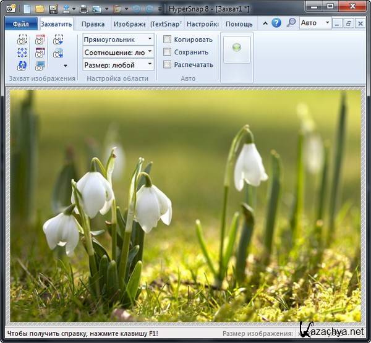Open the Файл menu
The height and width of the screenshot is (343, 371).
tap(21, 24)
